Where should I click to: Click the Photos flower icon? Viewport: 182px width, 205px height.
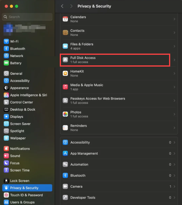(x=65, y=114)
